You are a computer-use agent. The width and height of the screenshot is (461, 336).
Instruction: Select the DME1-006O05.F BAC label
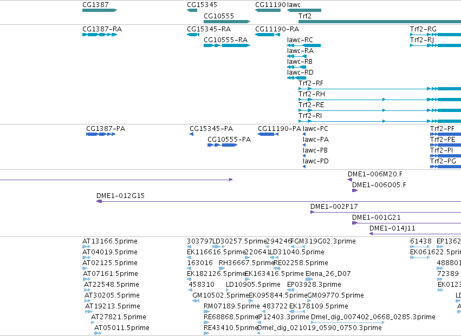pyautogui.click(x=379, y=185)
